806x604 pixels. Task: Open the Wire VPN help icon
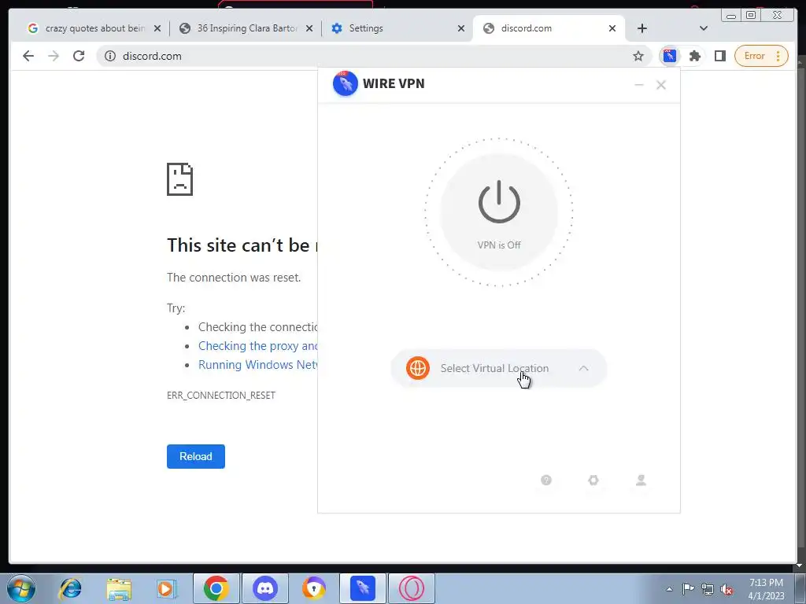tap(546, 481)
